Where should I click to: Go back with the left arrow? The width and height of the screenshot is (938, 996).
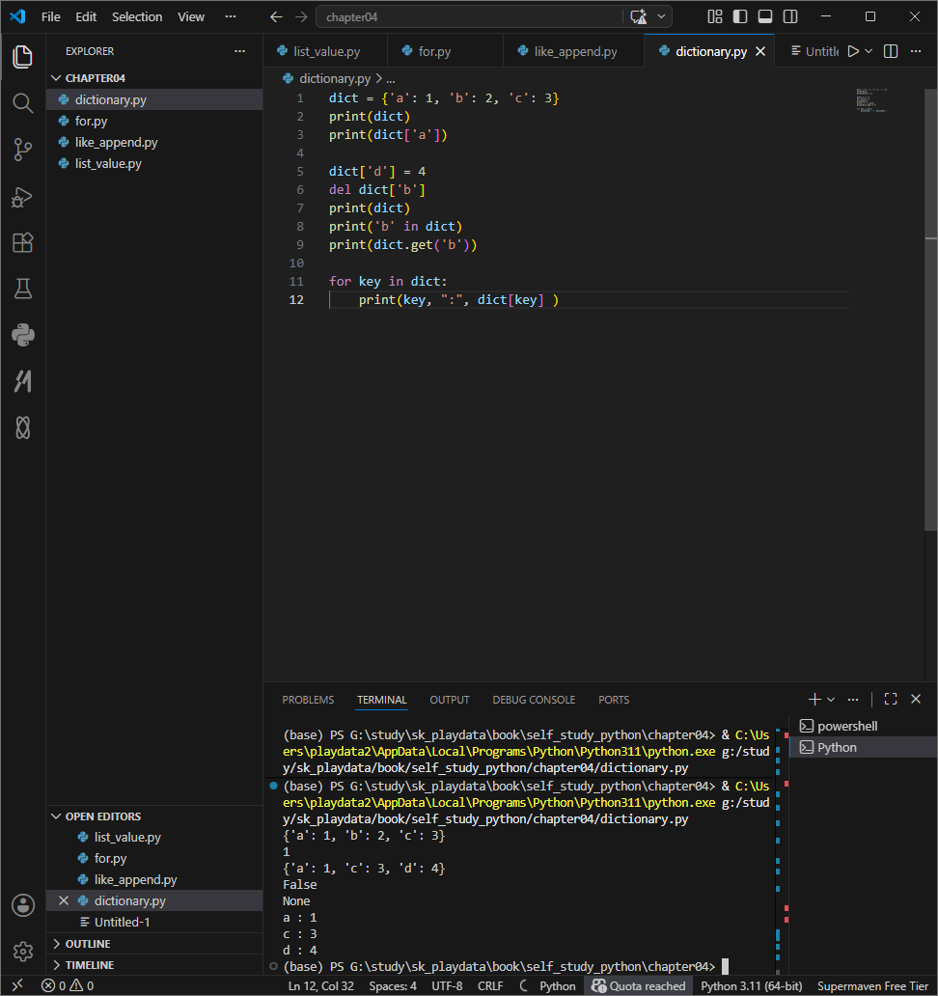point(276,17)
